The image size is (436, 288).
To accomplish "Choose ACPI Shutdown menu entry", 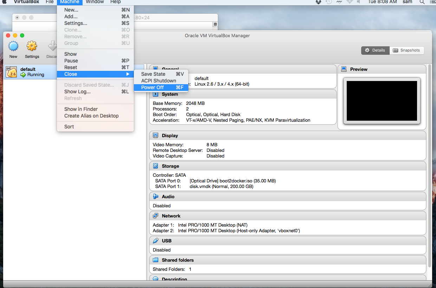I will 161,81.
